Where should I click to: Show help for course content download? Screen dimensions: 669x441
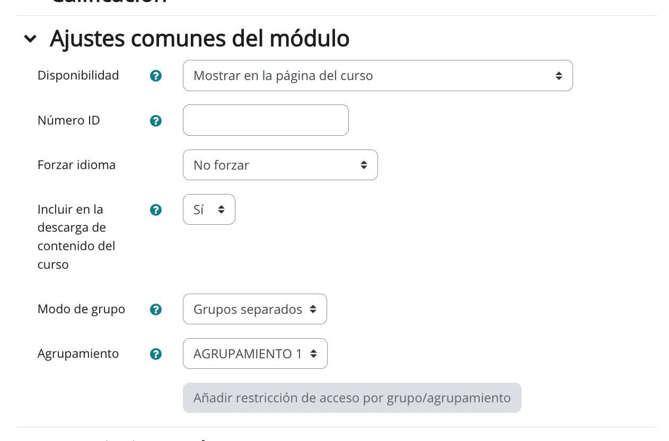click(x=156, y=210)
